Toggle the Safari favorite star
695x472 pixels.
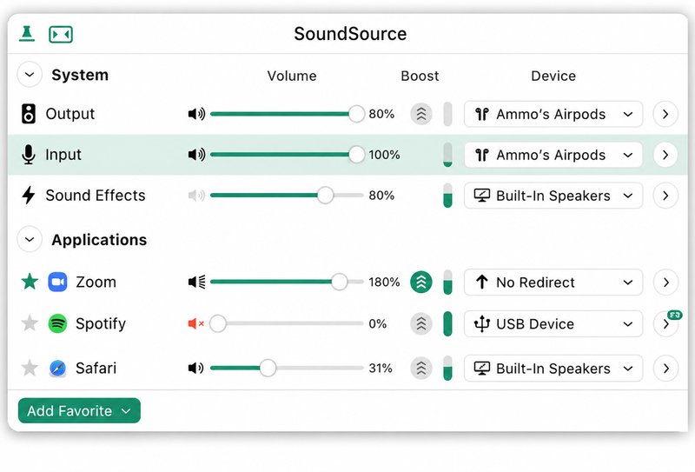point(30,368)
